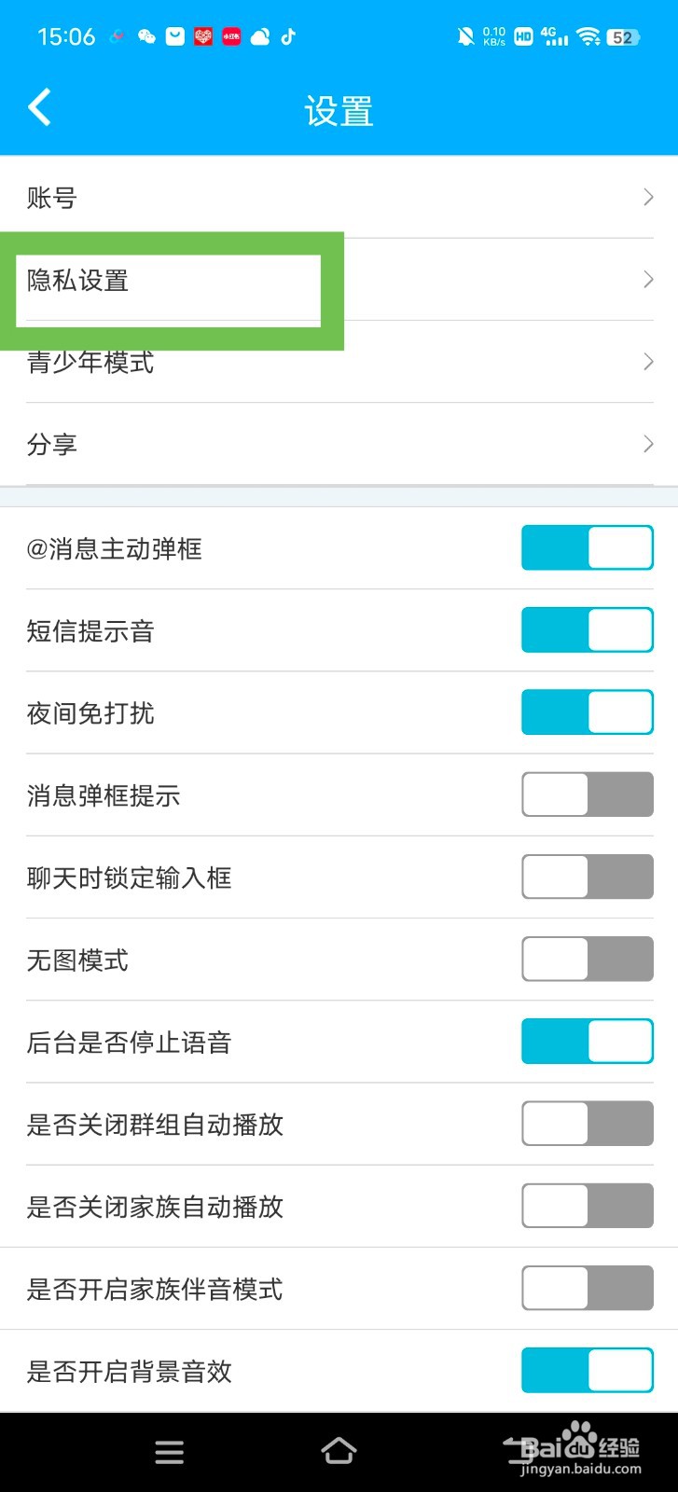The image size is (678, 1492).
Task: Tap the 账号 label
Action: tap(51, 198)
